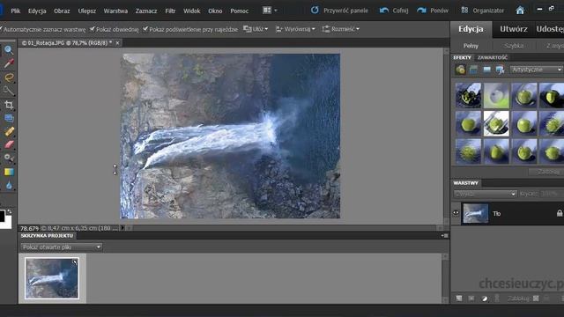Click the white background color swatch
The width and height of the screenshot is (564, 317).
point(7,222)
